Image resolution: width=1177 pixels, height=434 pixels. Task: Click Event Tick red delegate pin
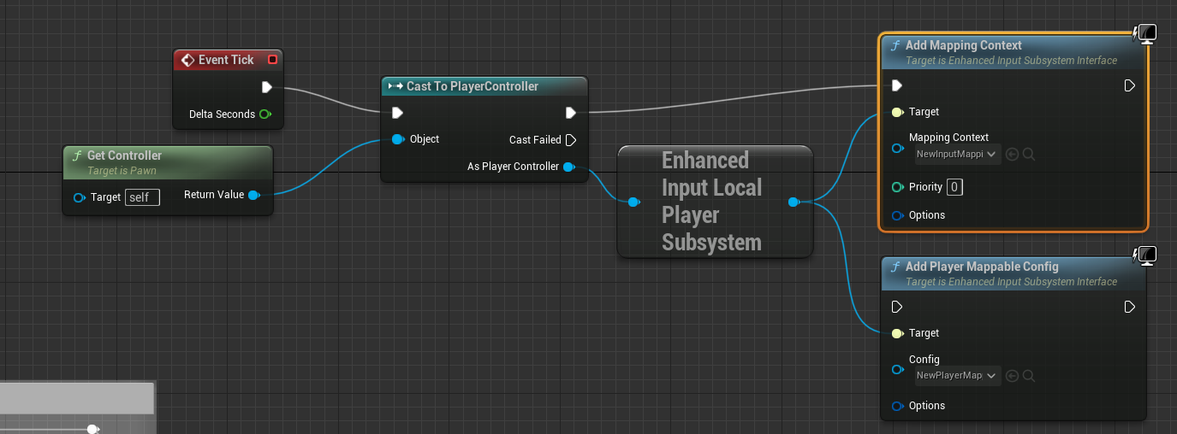pos(272,60)
